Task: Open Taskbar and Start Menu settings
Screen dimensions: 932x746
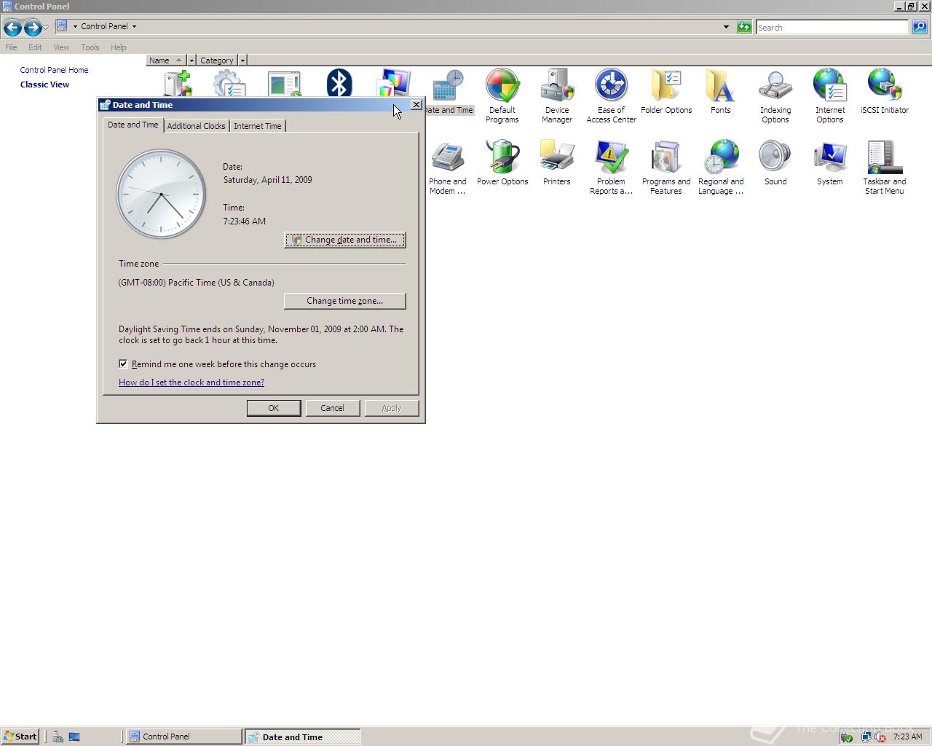Action: (884, 168)
